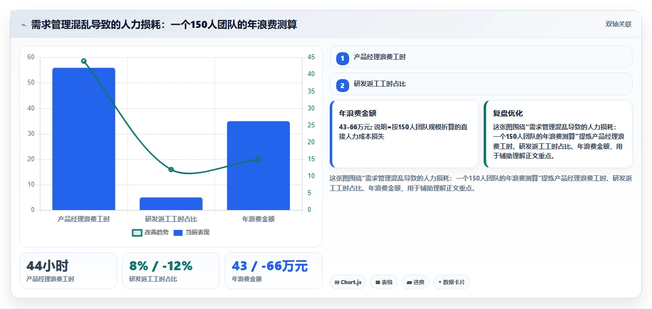Click the number 2 badge for 研发返工工时占比
The height and width of the screenshot is (309, 652).
pyautogui.click(x=343, y=86)
